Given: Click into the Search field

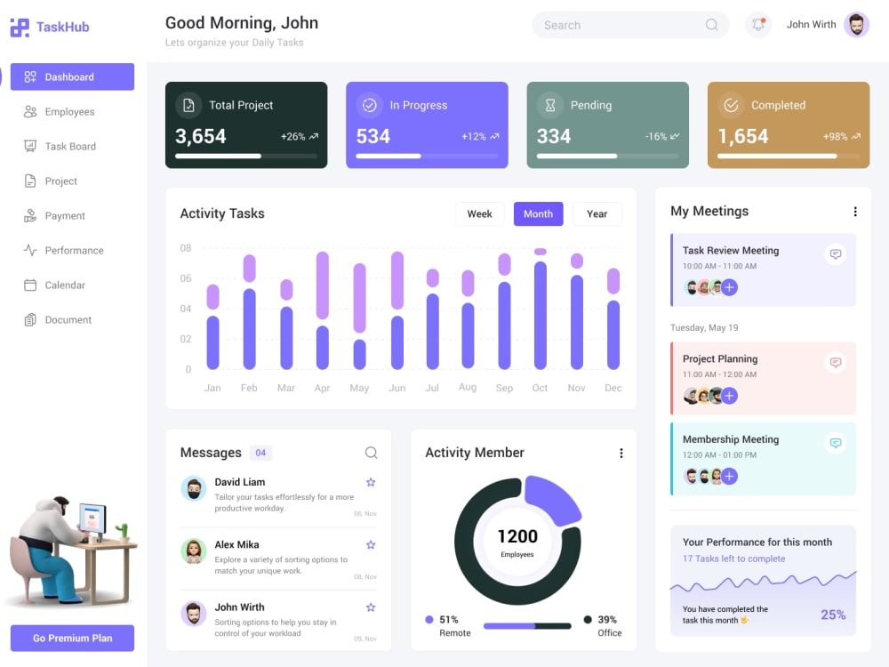Looking at the screenshot, I should point(630,25).
